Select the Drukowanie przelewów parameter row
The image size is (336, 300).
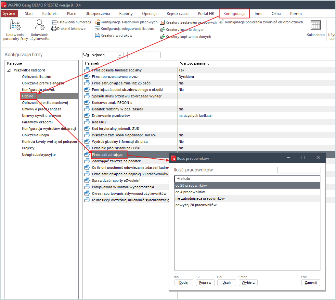pyautogui.click(x=210, y=116)
